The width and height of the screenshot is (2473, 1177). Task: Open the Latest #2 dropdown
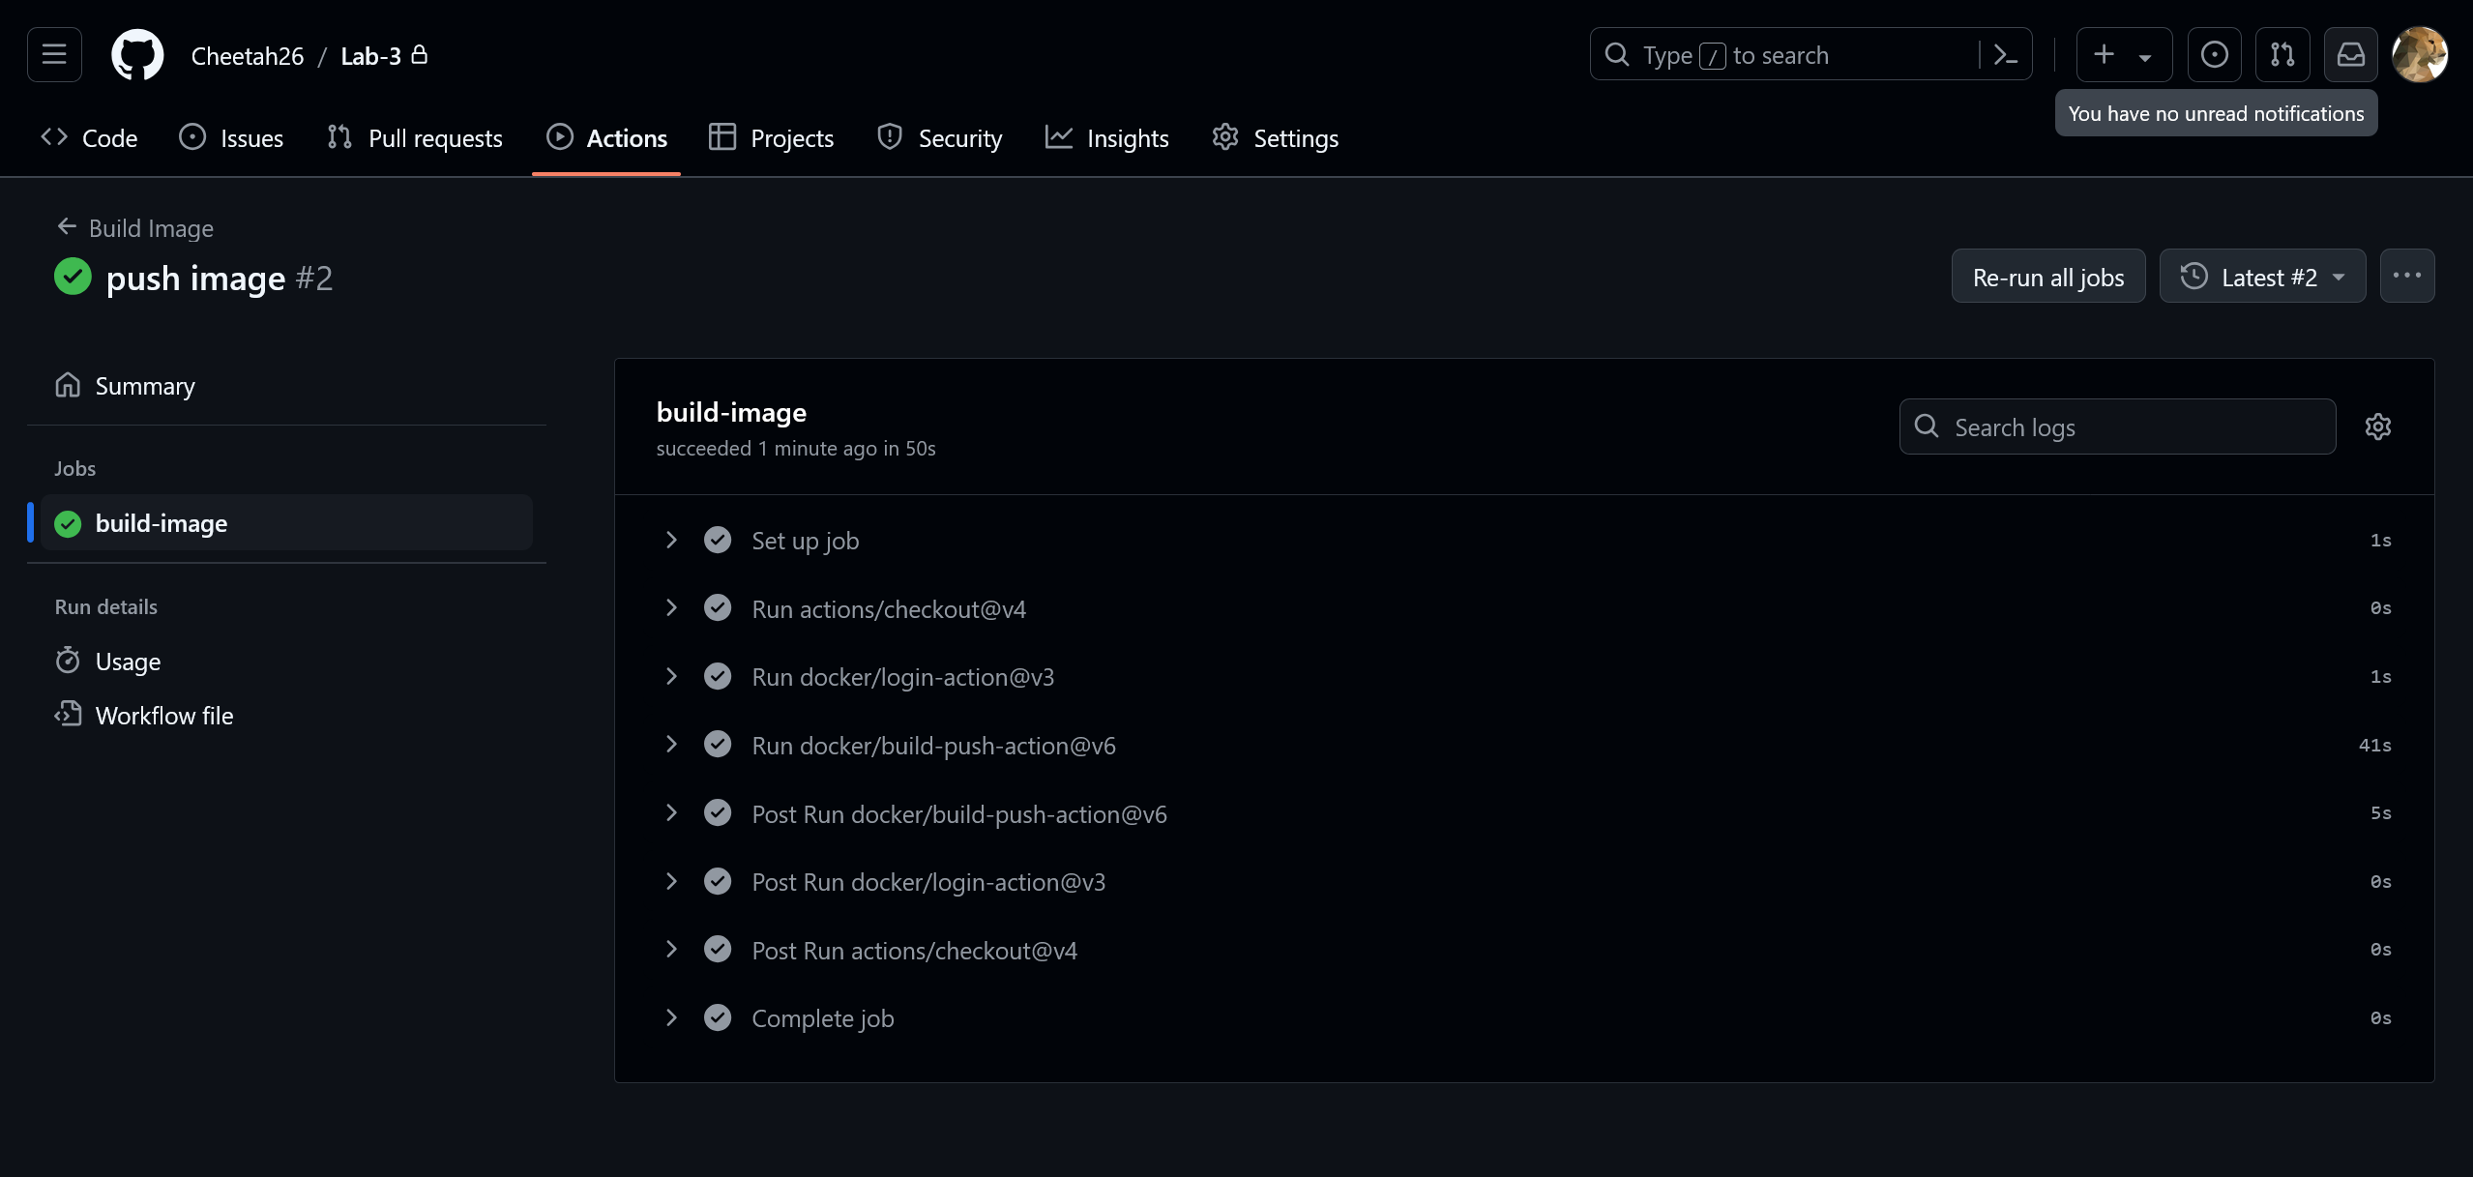pyautogui.click(x=2263, y=275)
